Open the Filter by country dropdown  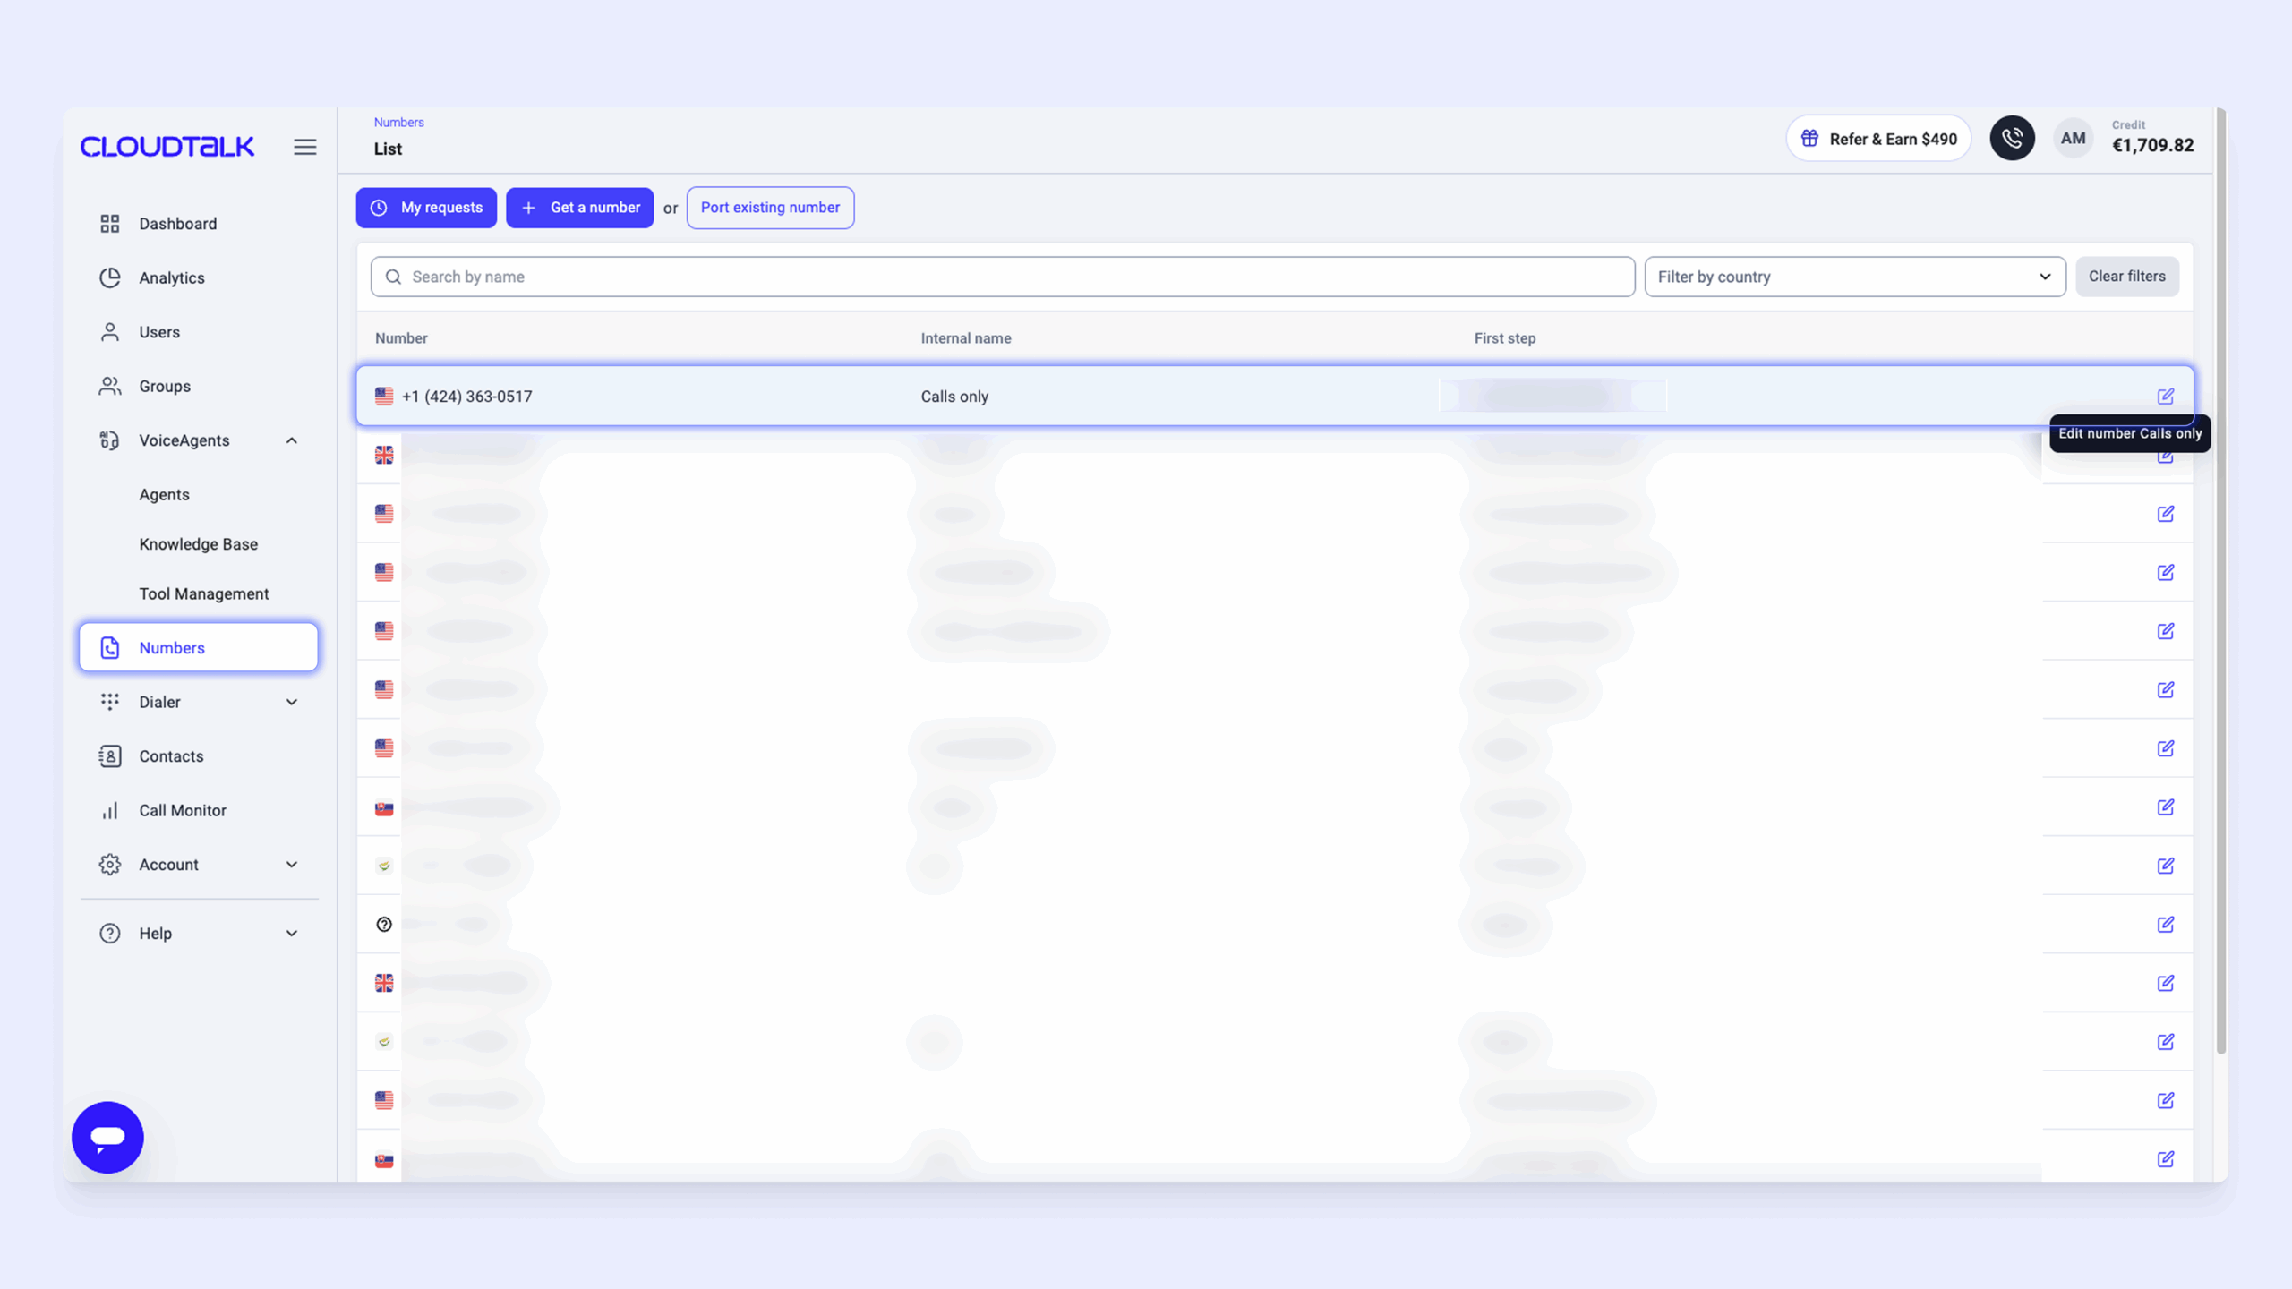1854,277
